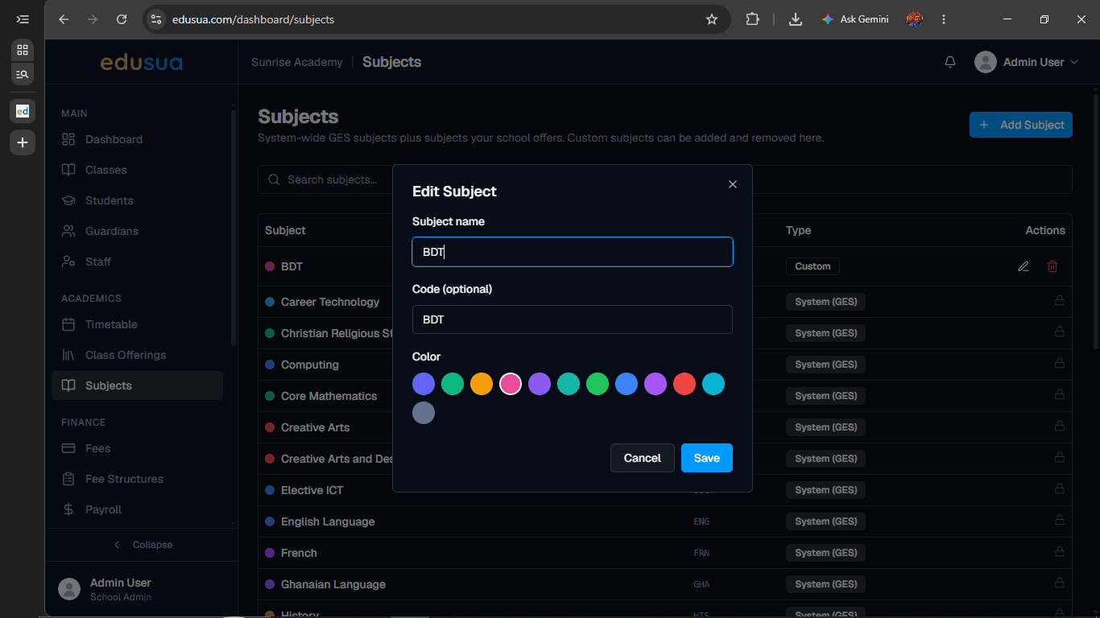Click the lock icon in French row
Viewport: 1100px width, 618px height.
point(1059,552)
